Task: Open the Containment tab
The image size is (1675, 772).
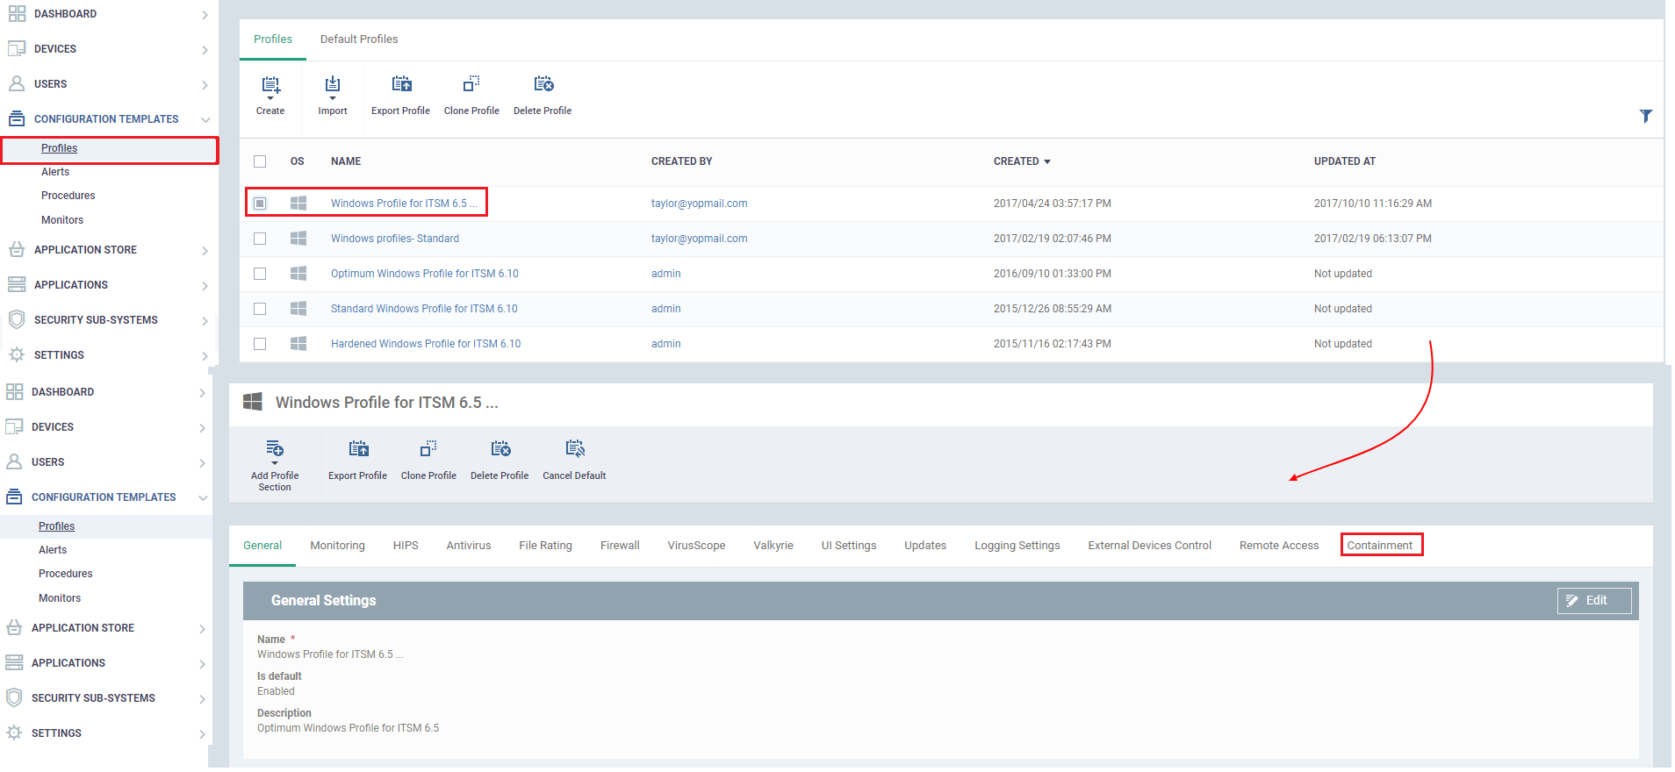Action: point(1380,546)
